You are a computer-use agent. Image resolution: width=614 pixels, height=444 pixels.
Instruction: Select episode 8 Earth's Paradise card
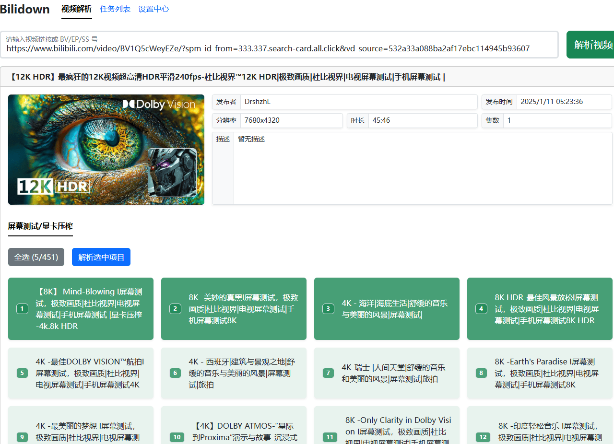tap(539, 373)
